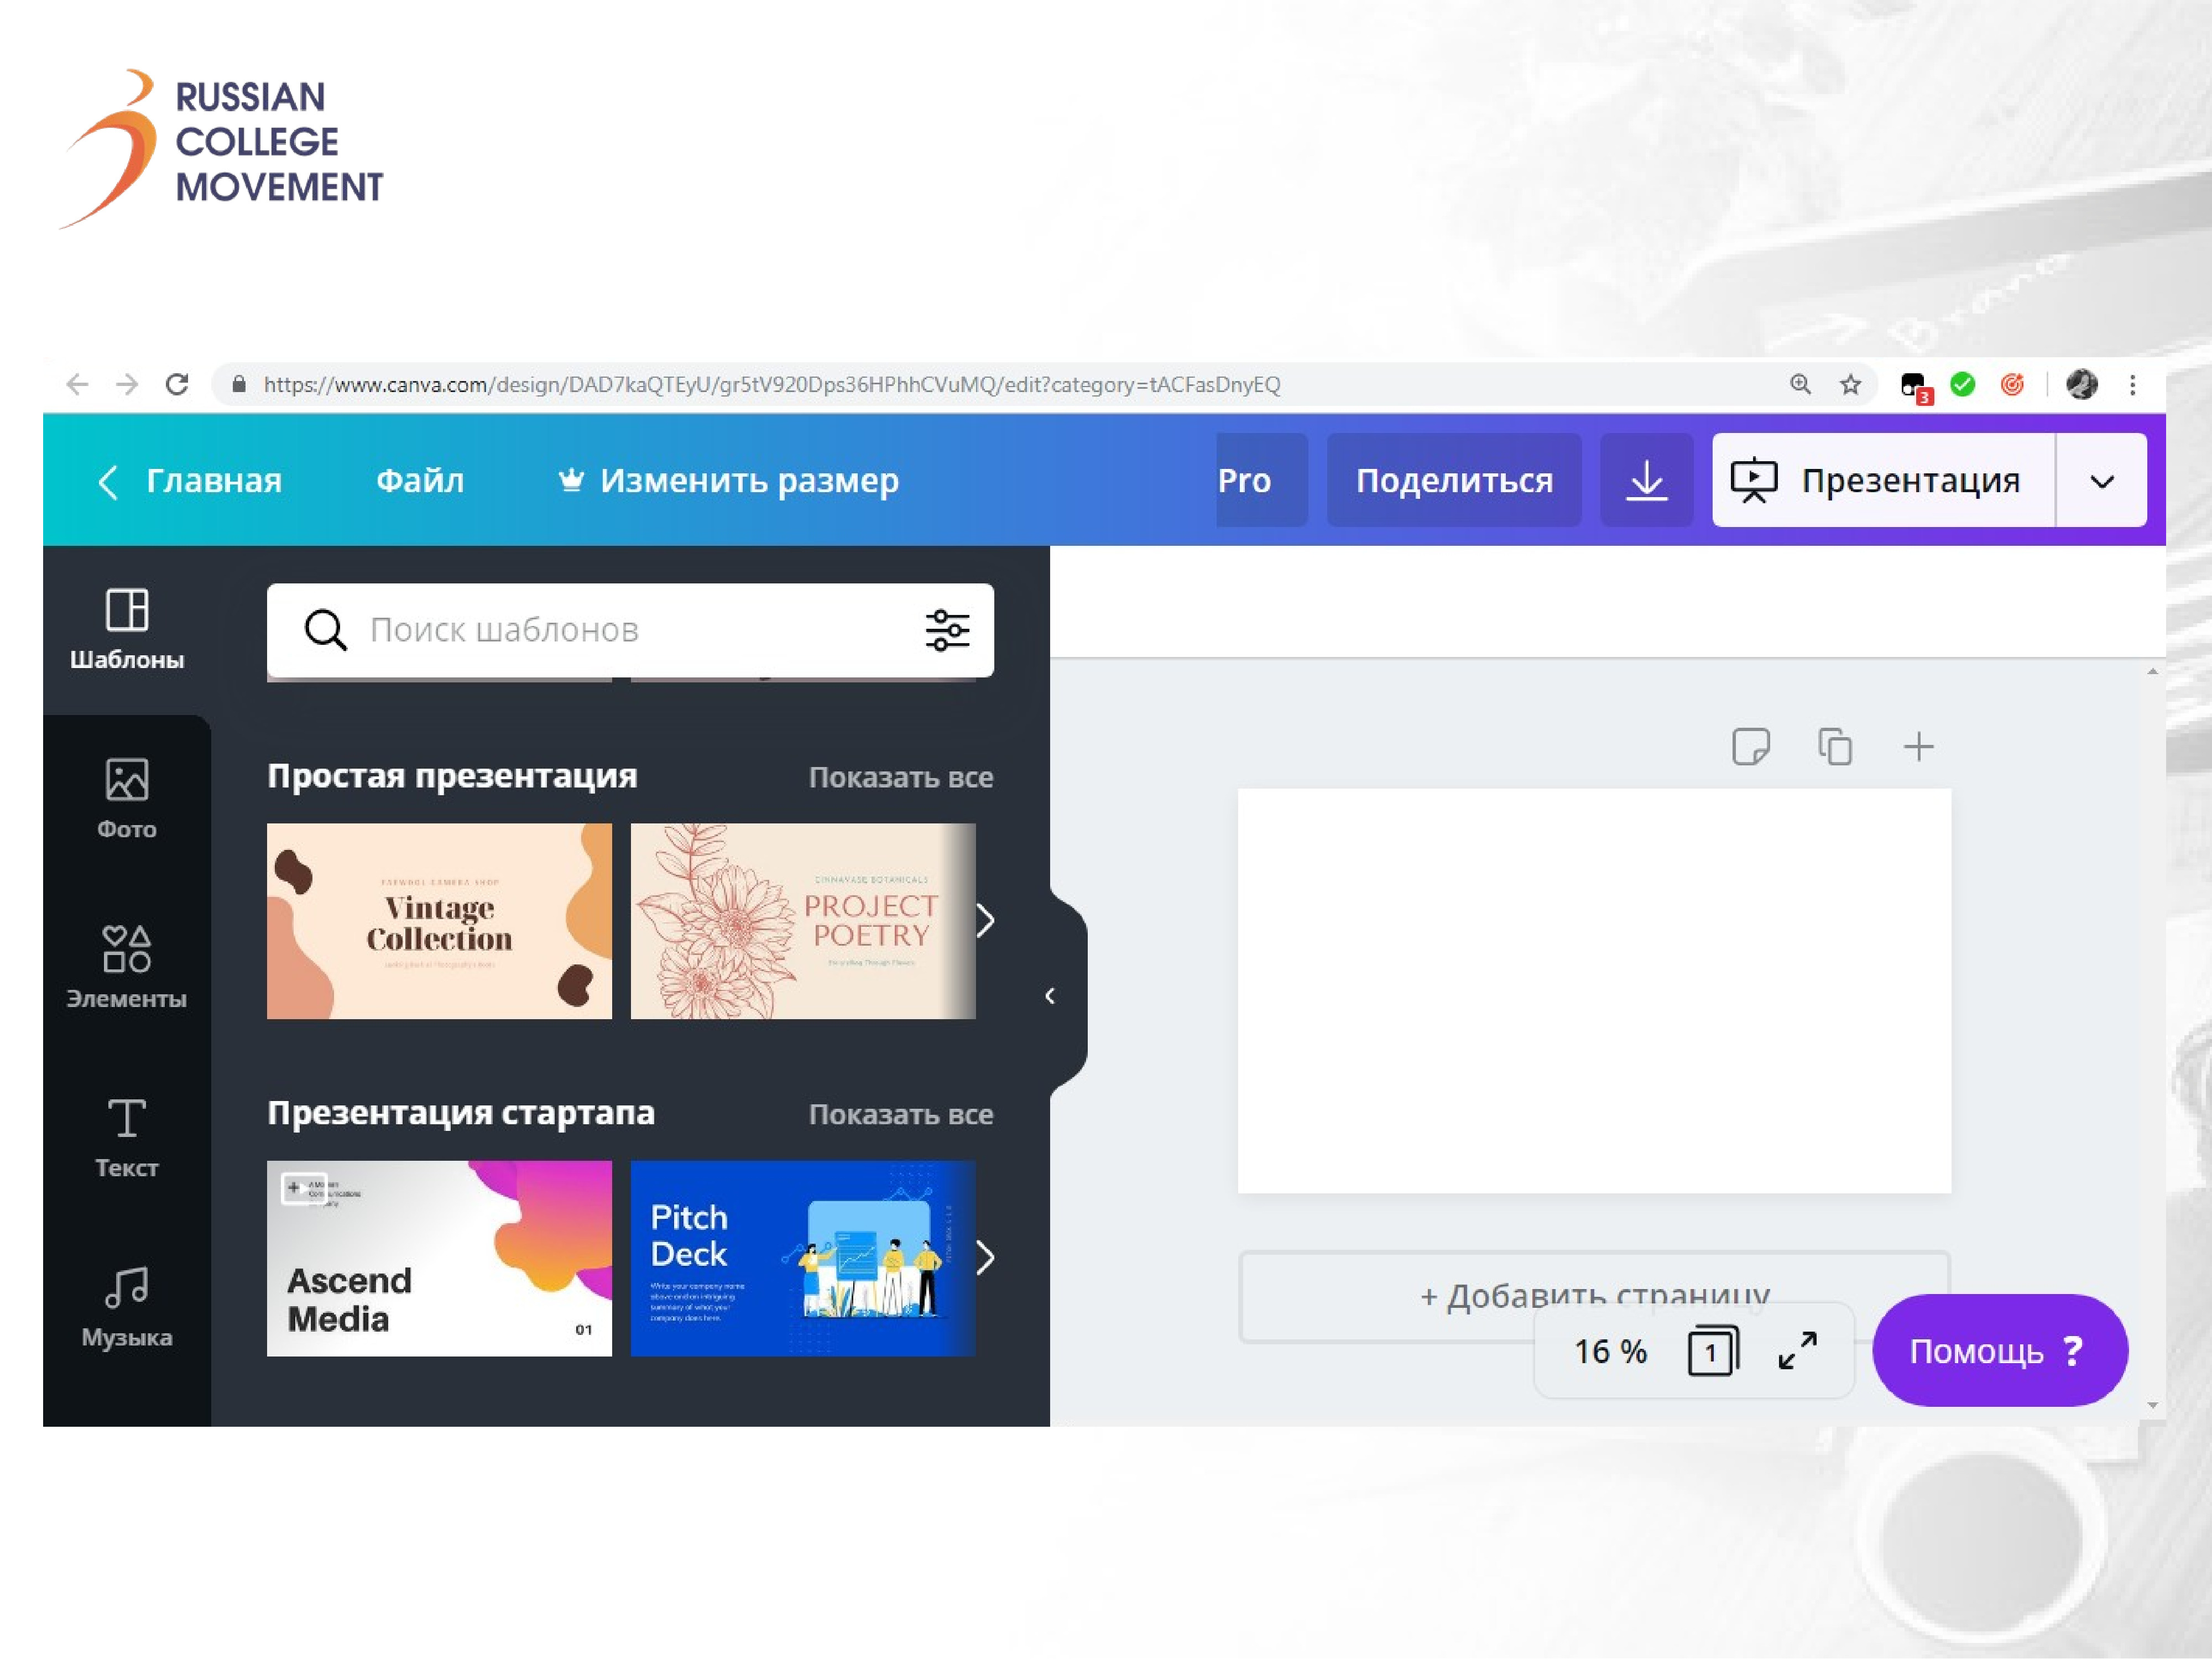
Task: Bookmark this page star icon
Action: [x=1851, y=384]
